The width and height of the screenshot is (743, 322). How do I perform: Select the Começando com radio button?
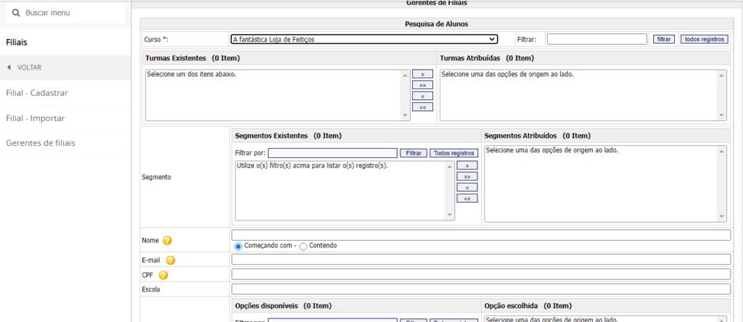click(238, 246)
